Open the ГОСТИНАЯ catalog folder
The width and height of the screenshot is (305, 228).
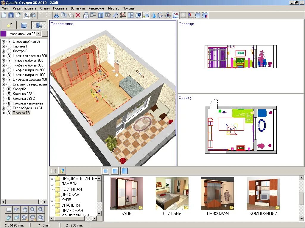click(71, 189)
